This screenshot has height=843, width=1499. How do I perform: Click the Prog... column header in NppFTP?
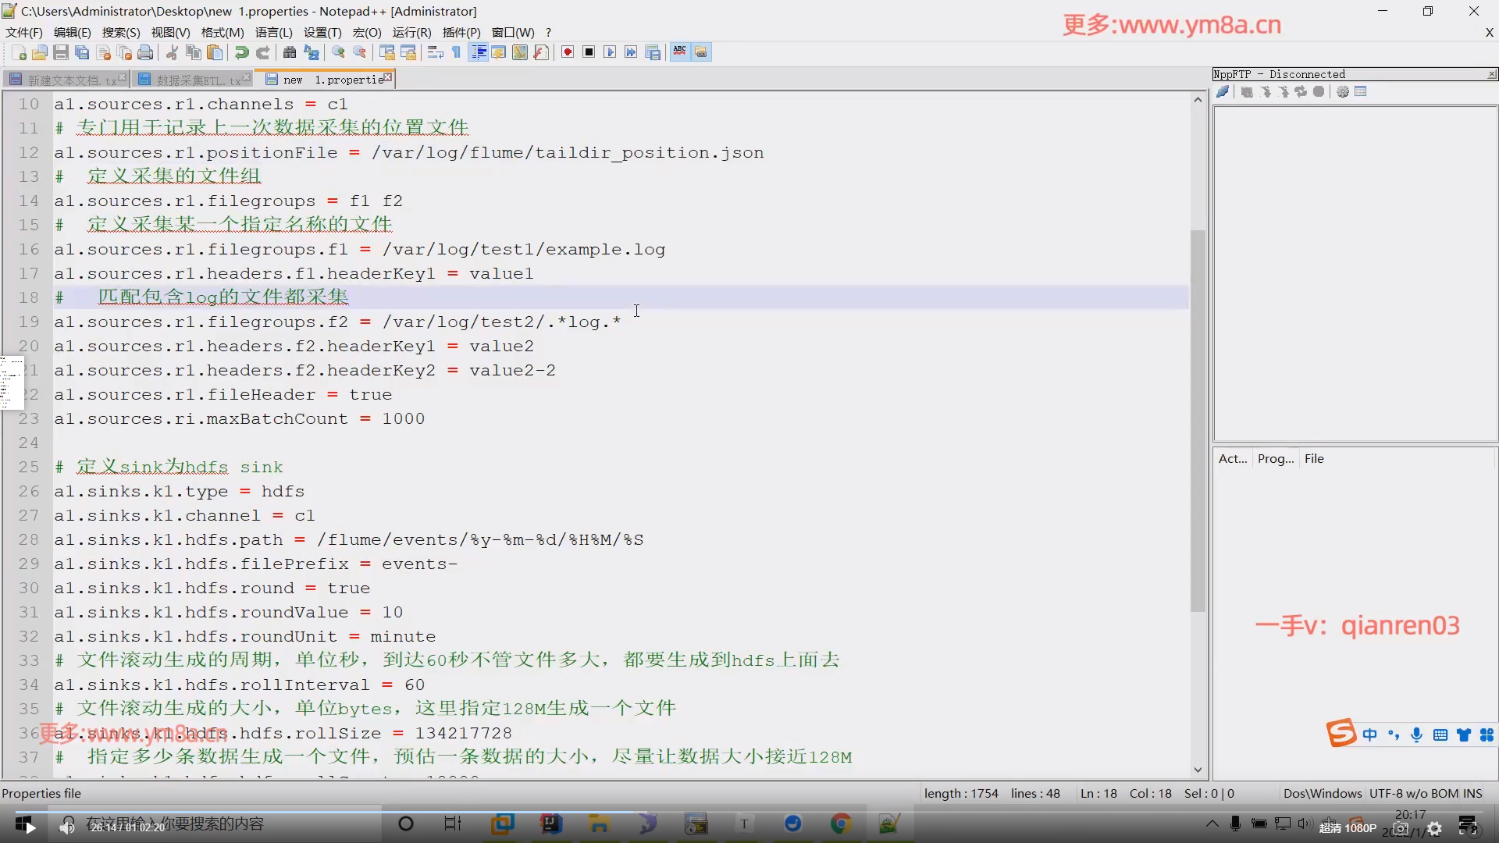pos(1276,459)
